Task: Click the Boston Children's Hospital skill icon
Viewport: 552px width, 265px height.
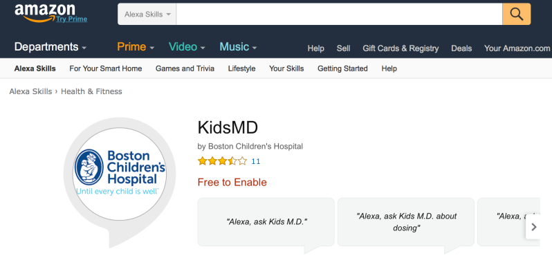Action: tap(120, 174)
